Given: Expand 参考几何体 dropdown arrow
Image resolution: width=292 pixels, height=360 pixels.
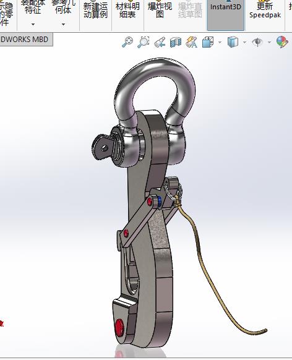Looking at the screenshot, I should coord(63,24).
